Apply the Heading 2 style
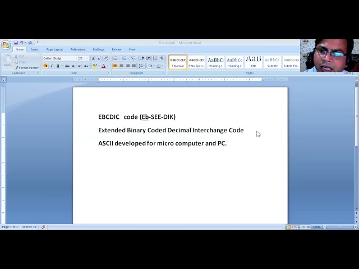This screenshot has width=359, height=269. pos(234,62)
